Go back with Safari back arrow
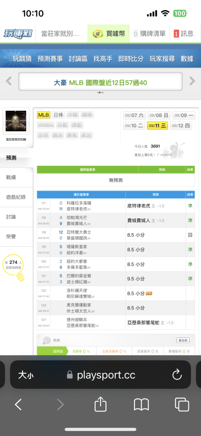This screenshot has width=201, height=436. click(x=18, y=404)
